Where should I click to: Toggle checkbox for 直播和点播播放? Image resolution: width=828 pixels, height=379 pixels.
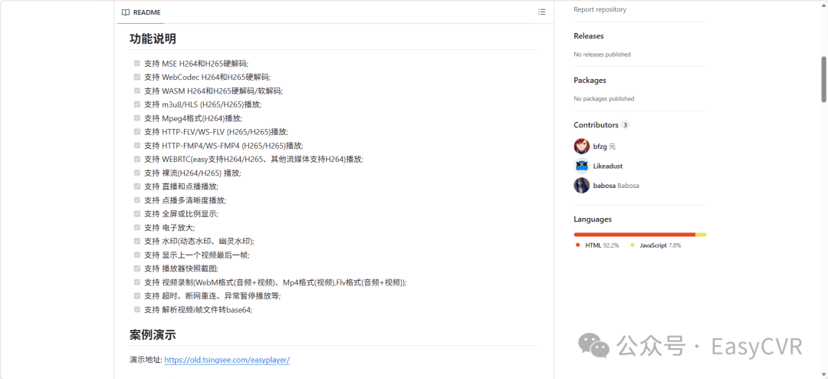click(136, 186)
